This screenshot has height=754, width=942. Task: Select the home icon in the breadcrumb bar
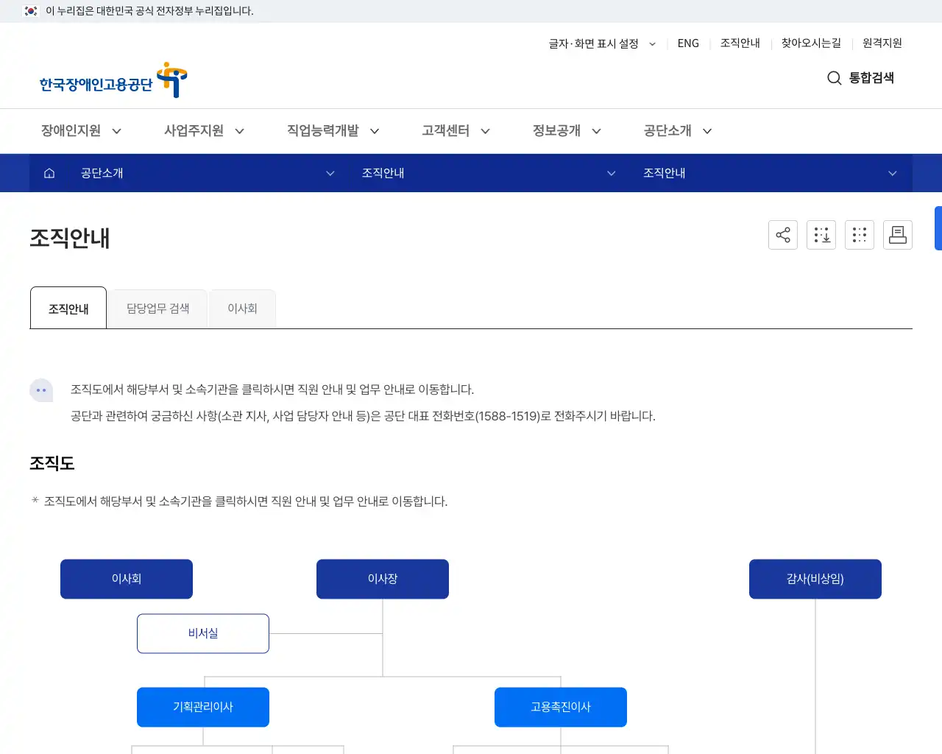(49, 173)
